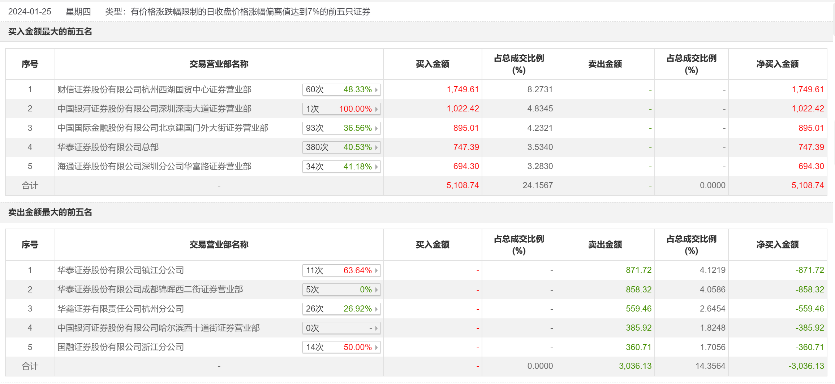
Task: Select sell ratio 4.0586
Action: click(x=713, y=290)
